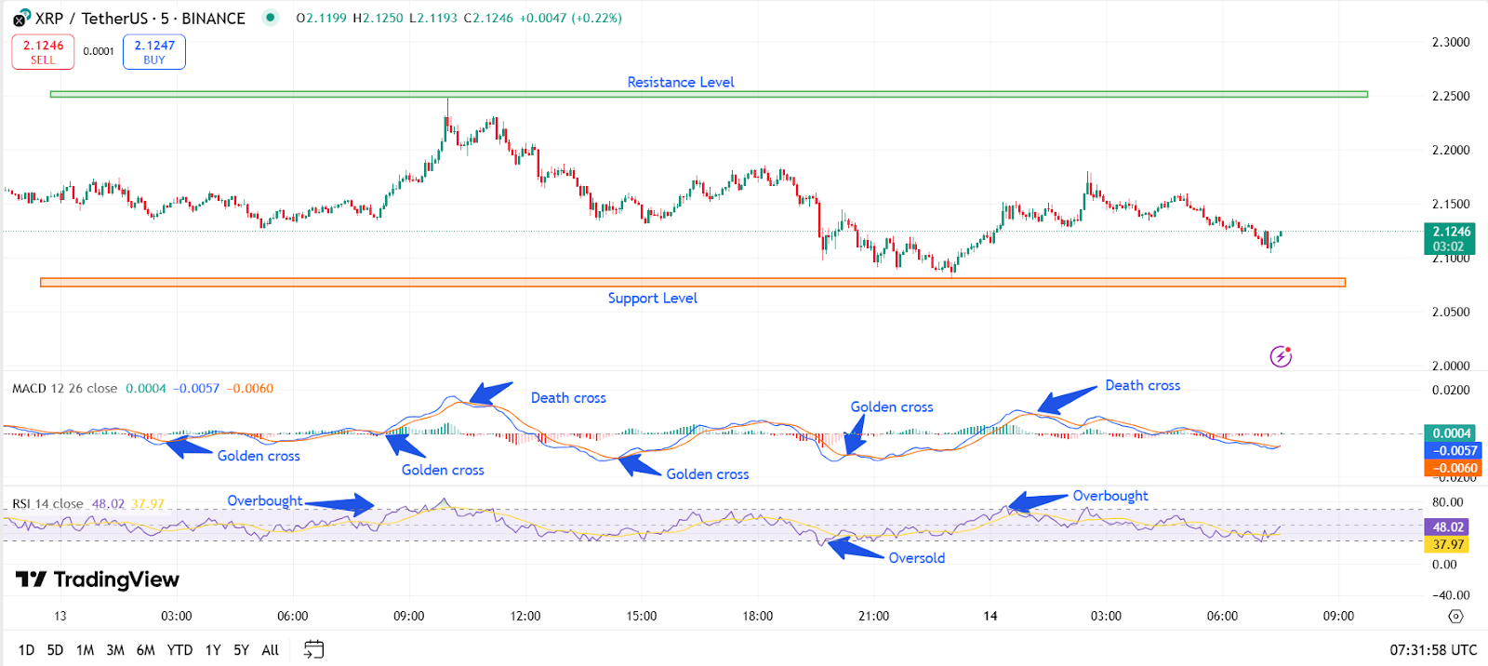Select the YTD time range
The image size is (1488, 666).
tap(179, 650)
